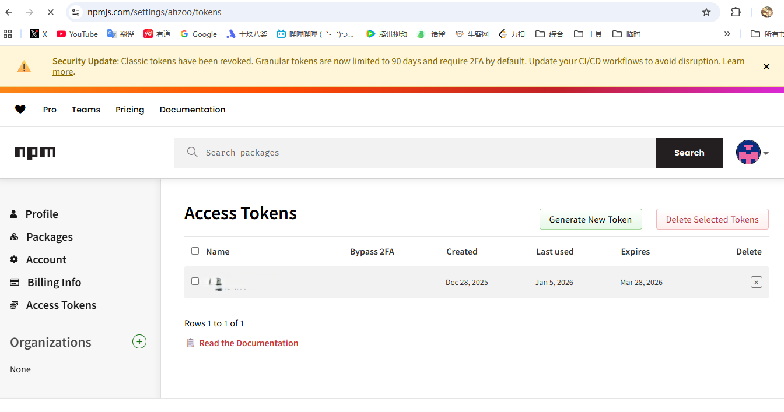Dismiss the security update banner
The height and width of the screenshot is (412, 784).
[766, 66]
